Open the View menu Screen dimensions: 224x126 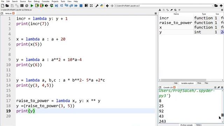pos(69,1)
